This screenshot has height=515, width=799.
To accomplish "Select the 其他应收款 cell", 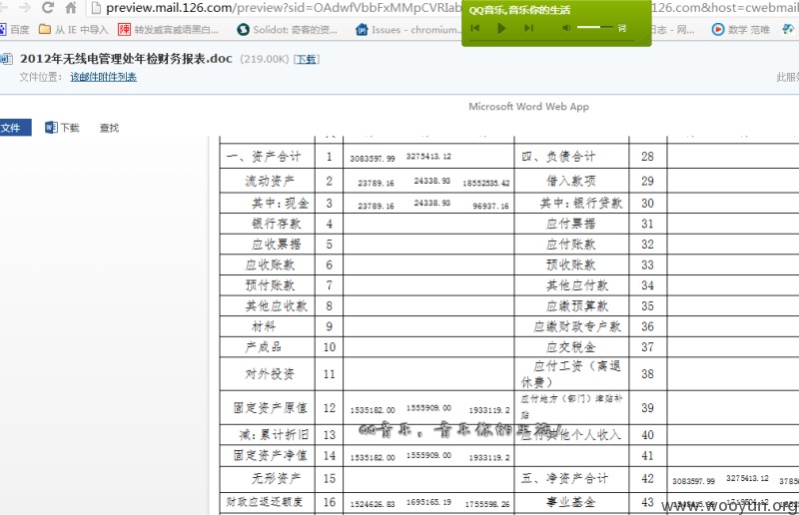I will pos(268,306).
